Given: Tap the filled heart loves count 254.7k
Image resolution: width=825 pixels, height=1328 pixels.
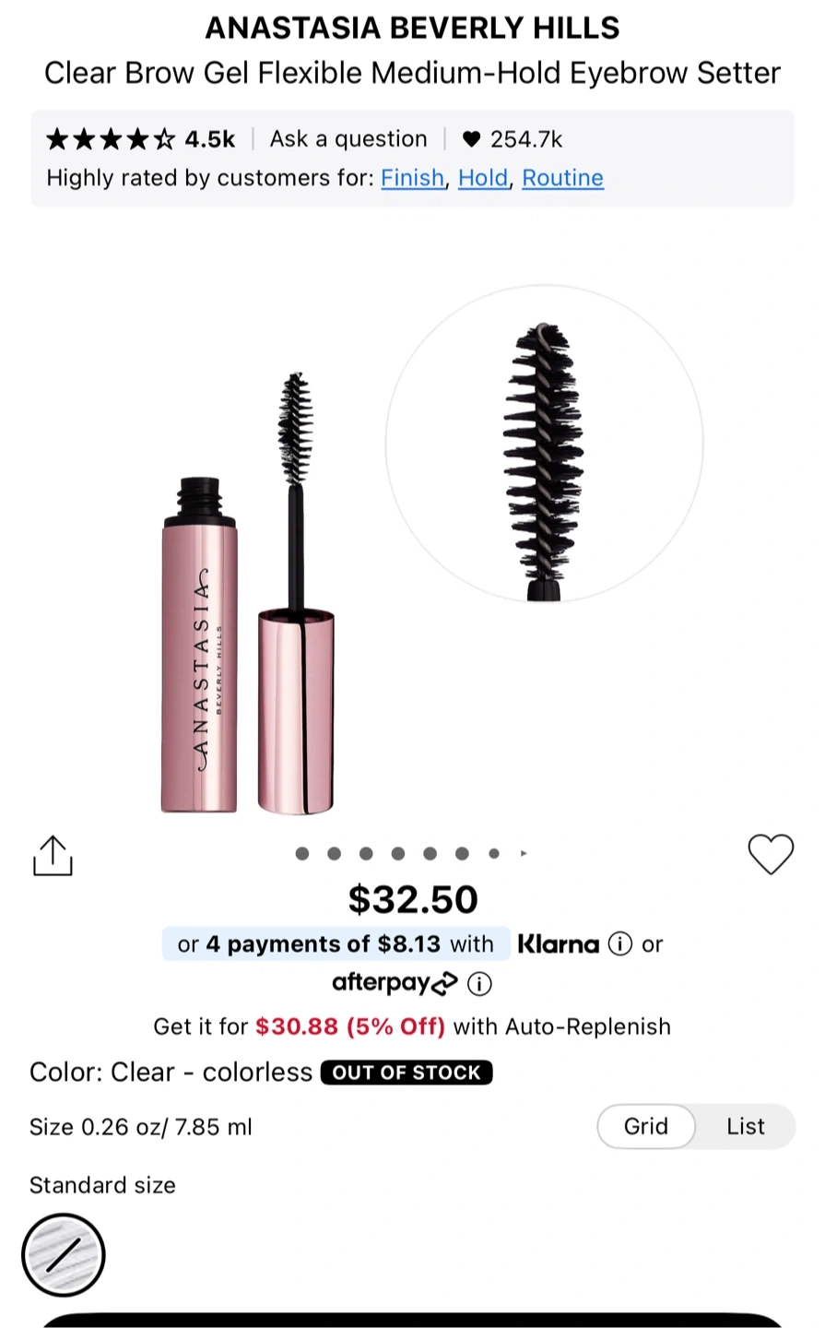Looking at the screenshot, I should click(512, 139).
